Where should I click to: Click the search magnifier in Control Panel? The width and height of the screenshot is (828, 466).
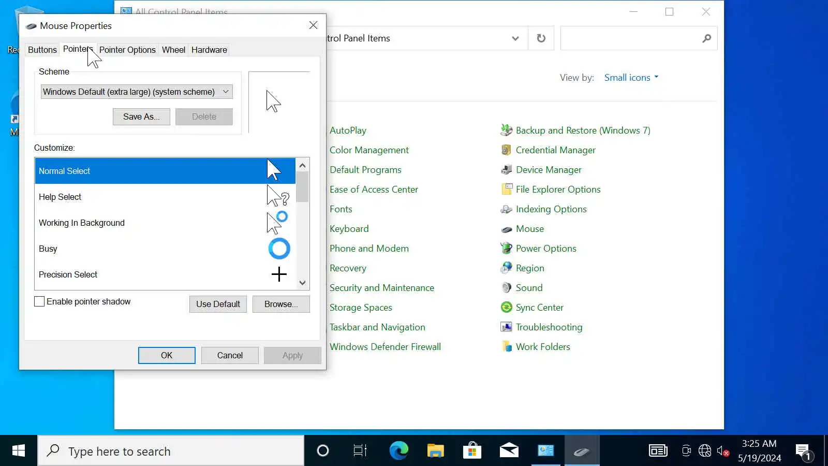tap(706, 38)
